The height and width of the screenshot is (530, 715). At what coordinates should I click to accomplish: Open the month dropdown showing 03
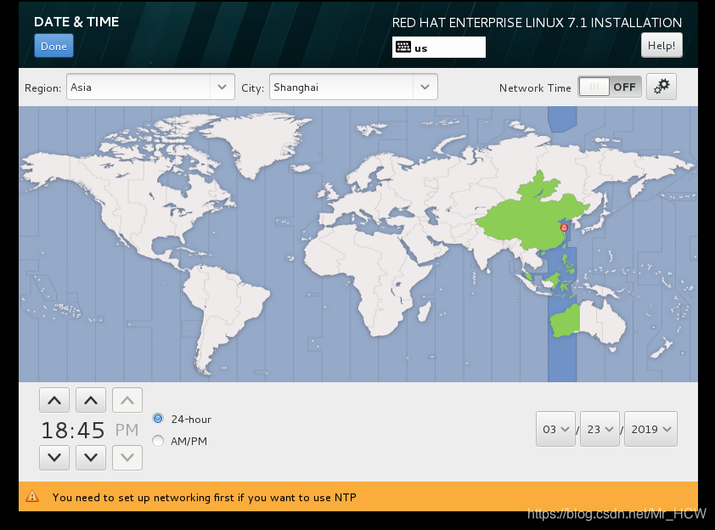[x=555, y=429]
